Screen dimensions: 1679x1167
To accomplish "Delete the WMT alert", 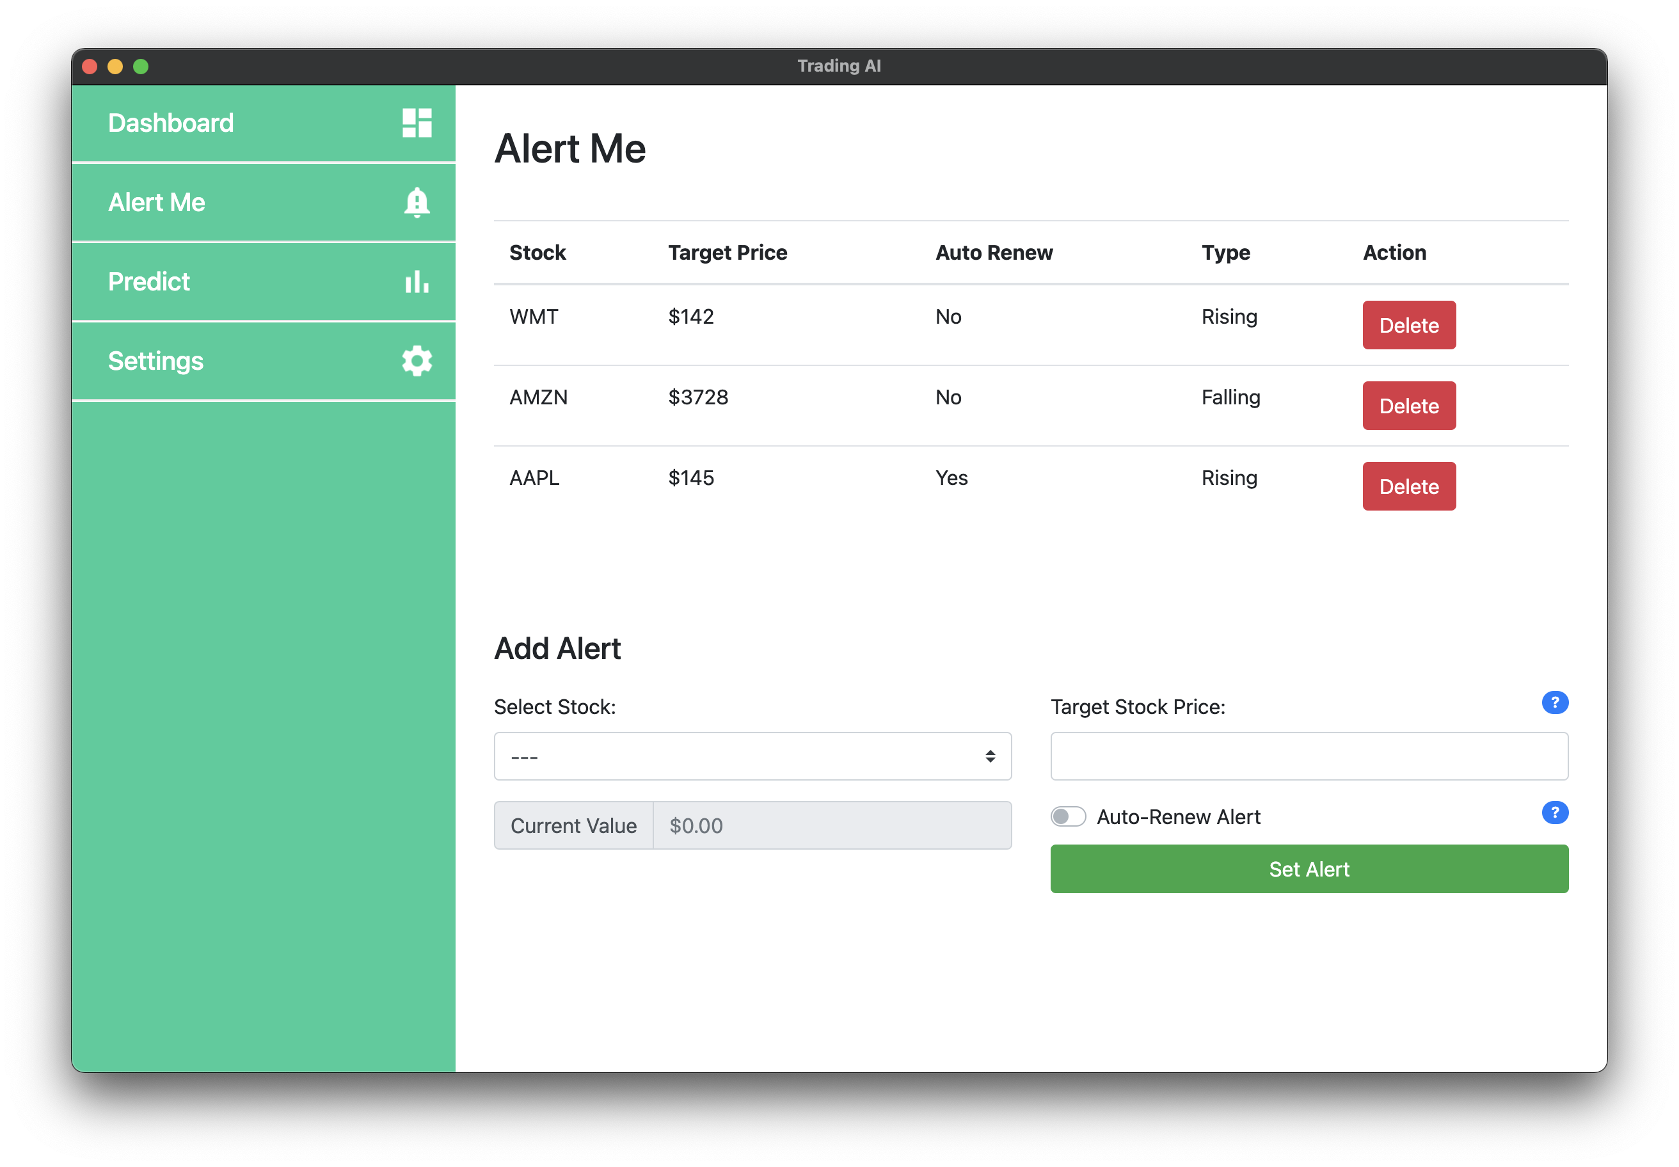I will point(1408,324).
